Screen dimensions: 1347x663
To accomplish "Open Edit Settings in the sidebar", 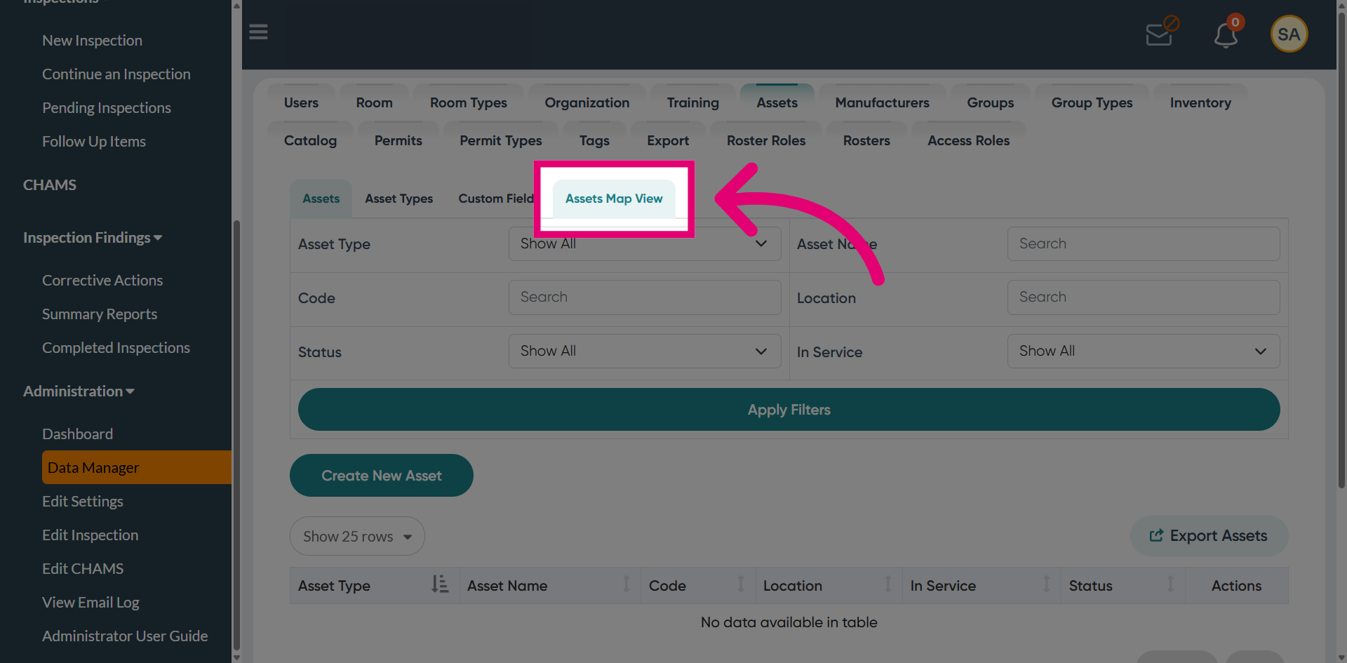I will 82,502.
